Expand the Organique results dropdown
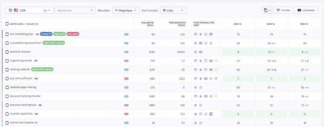The width and height of the screenshot is (324, 127). [x=126, y=10]
